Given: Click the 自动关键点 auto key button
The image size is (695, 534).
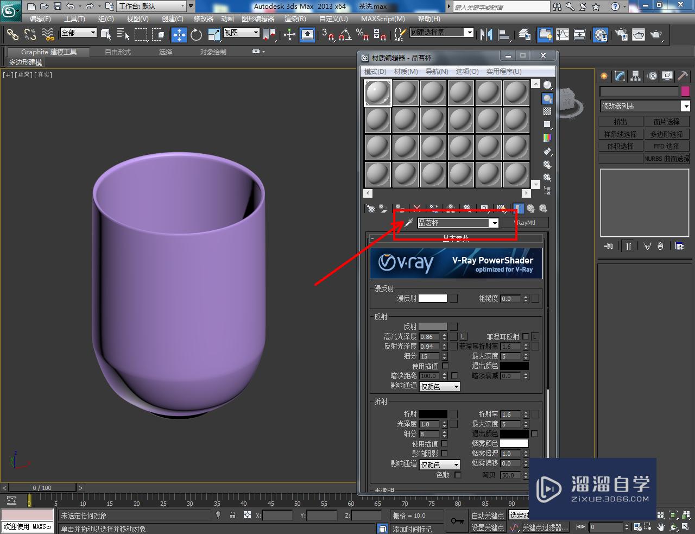Looking at the screenshot, I should pyautogui.click(x=488, y=515).
